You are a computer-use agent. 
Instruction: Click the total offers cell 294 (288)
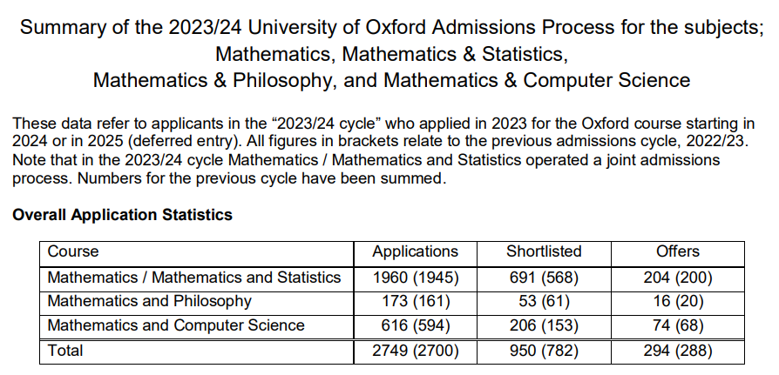click(678, 351)
